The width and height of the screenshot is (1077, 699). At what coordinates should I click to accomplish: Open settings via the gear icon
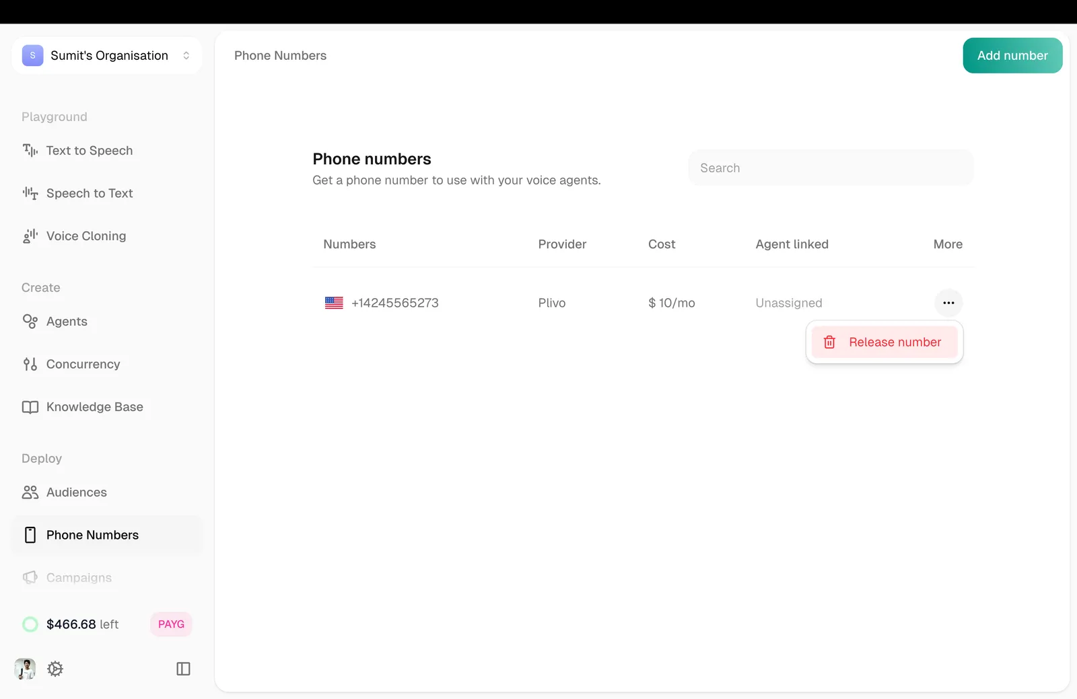pyautogui.click(x=55, y=669)
